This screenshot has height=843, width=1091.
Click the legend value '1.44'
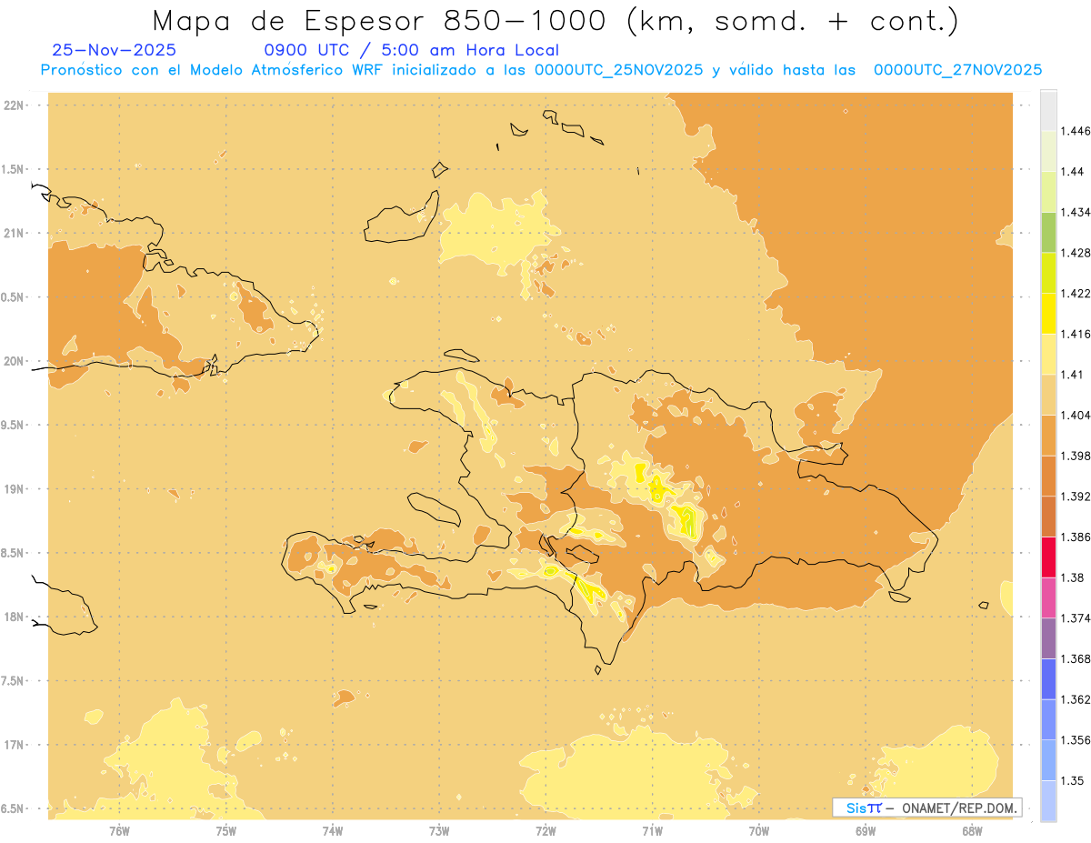click(x=1071, y=171)
